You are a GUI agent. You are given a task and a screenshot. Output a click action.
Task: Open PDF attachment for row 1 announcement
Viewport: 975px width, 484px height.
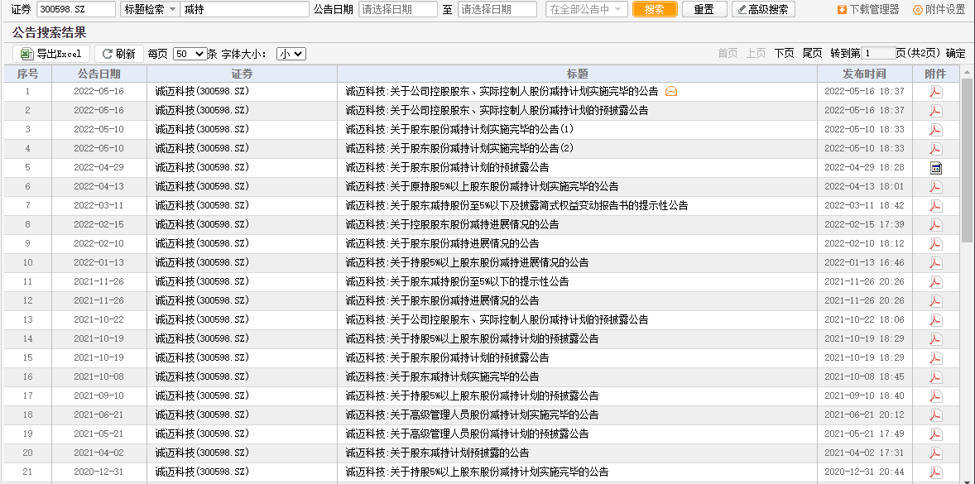pos(935,92)
